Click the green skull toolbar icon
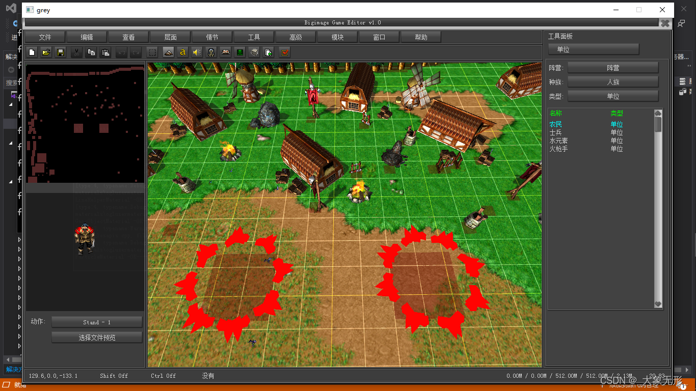 [x=240, y=52]
